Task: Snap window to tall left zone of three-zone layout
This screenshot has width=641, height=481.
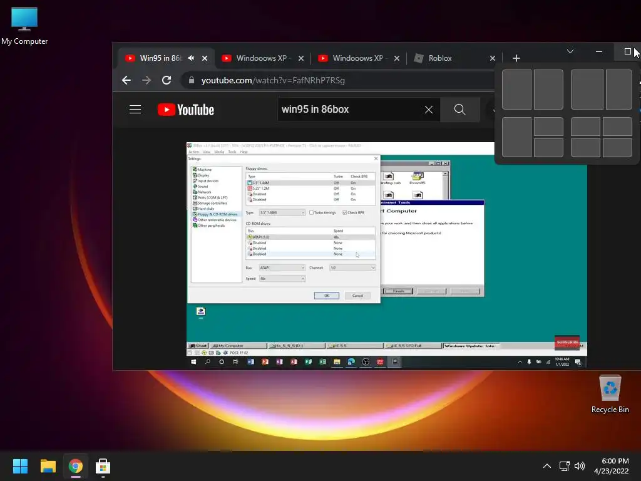Action: (x=516, y=137)
